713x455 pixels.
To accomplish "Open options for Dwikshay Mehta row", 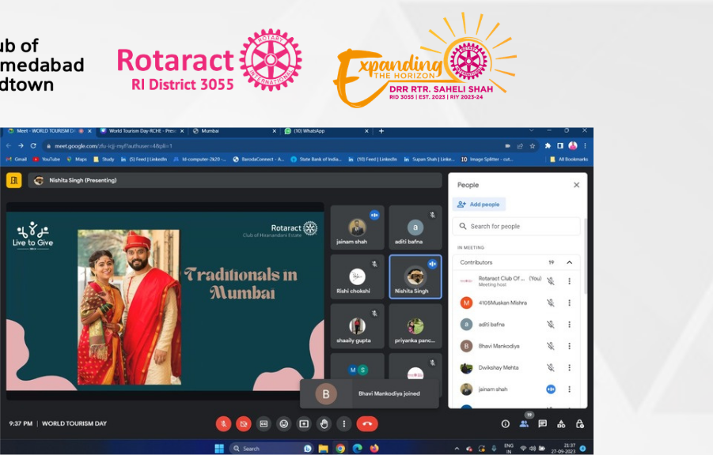I will click(569, 367).
